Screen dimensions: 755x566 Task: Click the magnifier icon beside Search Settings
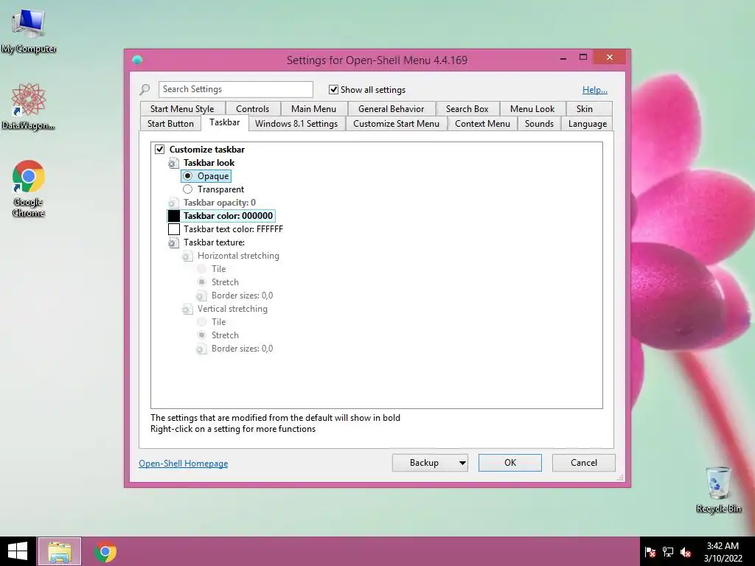tap(145, 89)
